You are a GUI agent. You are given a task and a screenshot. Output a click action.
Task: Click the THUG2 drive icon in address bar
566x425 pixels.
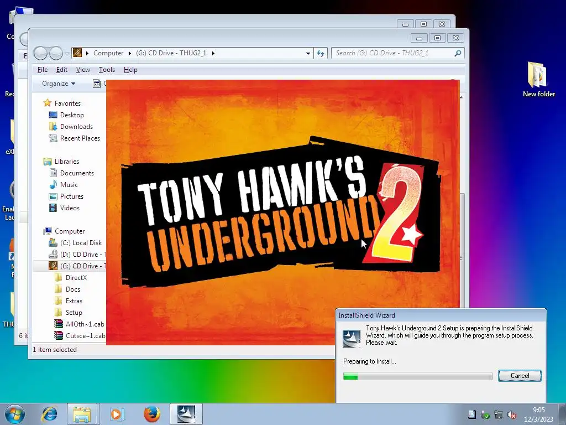(77, 53)
